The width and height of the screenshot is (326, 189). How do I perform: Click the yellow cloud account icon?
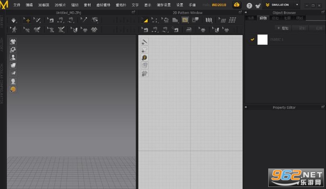pos(236,5)
